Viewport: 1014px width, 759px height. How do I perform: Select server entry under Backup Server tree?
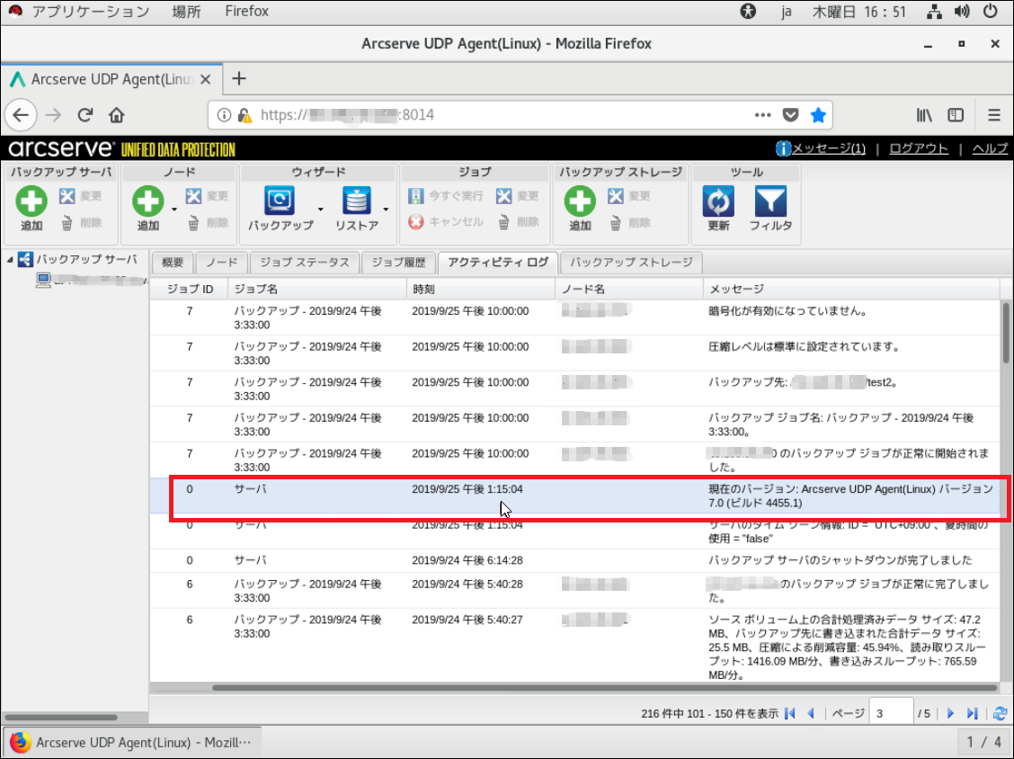pyautogui.click(x=91, y=281)
